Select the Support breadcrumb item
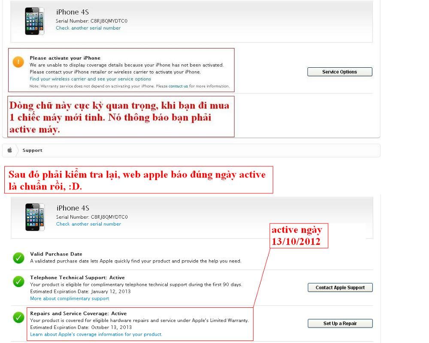Screen dimensions: 429x343 32,150
